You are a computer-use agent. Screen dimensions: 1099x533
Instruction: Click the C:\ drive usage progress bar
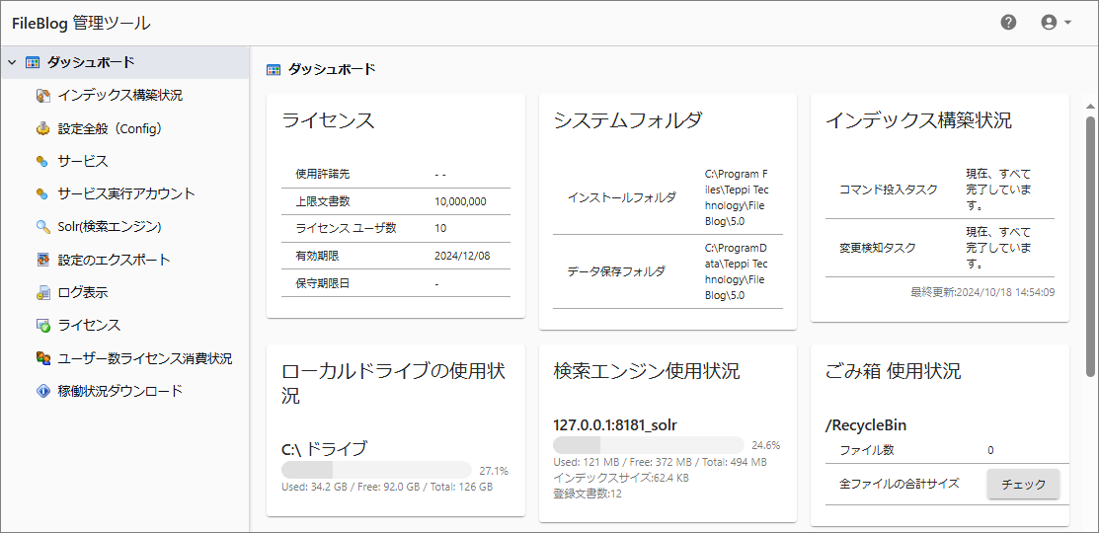376,470
